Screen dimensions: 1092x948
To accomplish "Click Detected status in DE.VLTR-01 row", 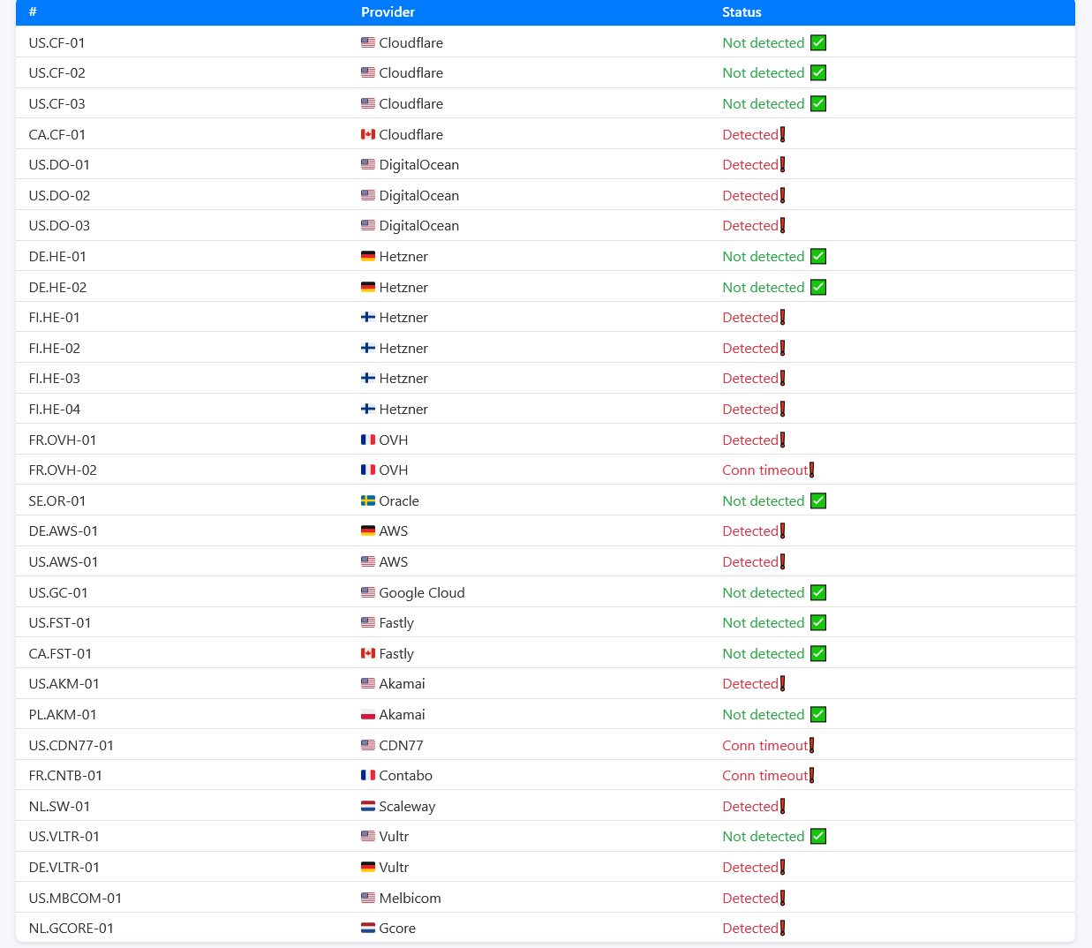I will click(750, 867).
